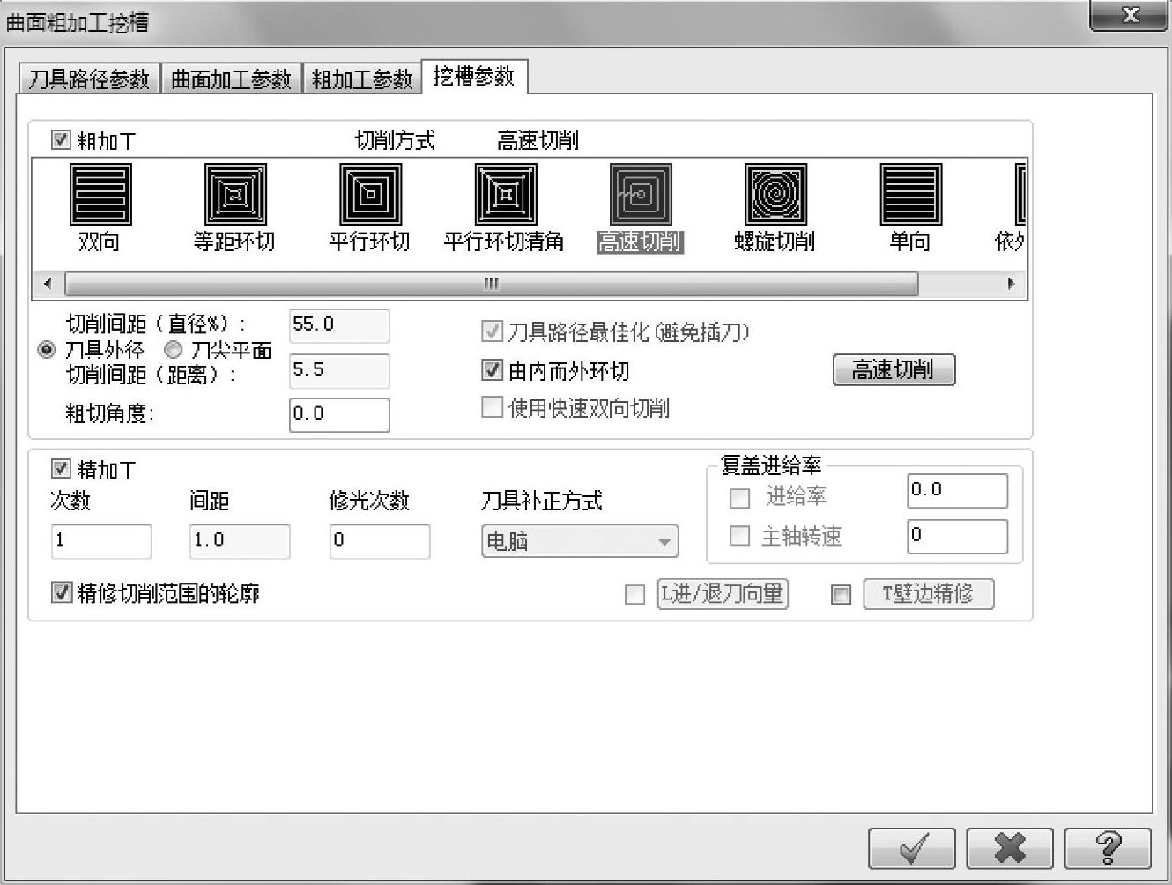Enable the 进给率 override checkbox

(x=740, y=498)
